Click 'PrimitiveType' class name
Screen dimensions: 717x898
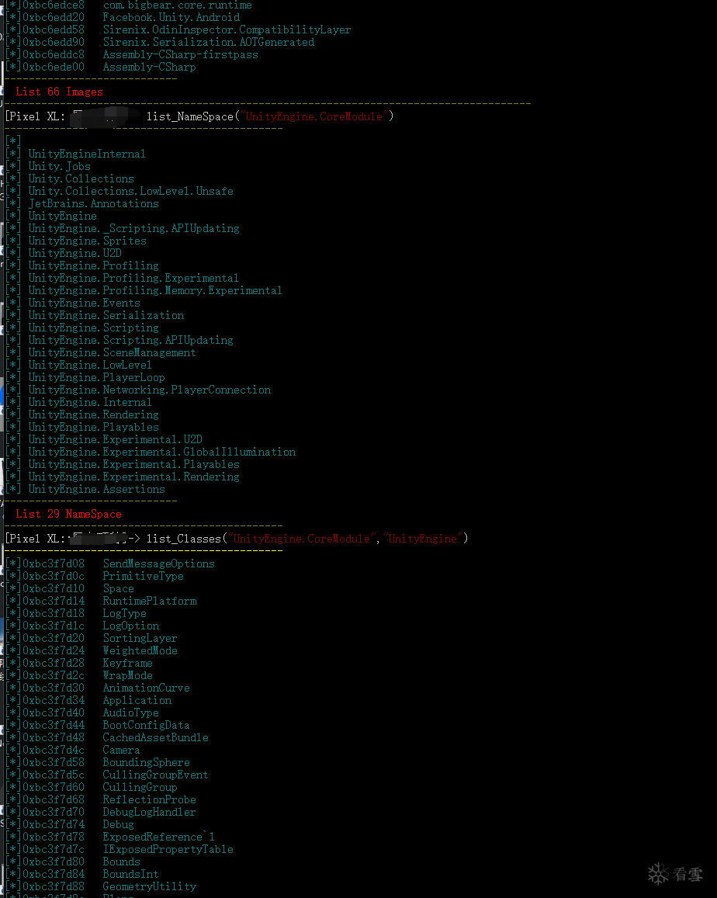coord(144,576)
